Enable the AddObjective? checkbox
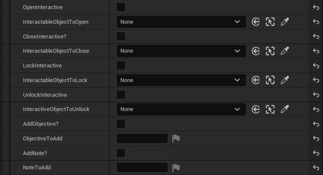The height and width of the screenshot is (175, 323). 121,124
